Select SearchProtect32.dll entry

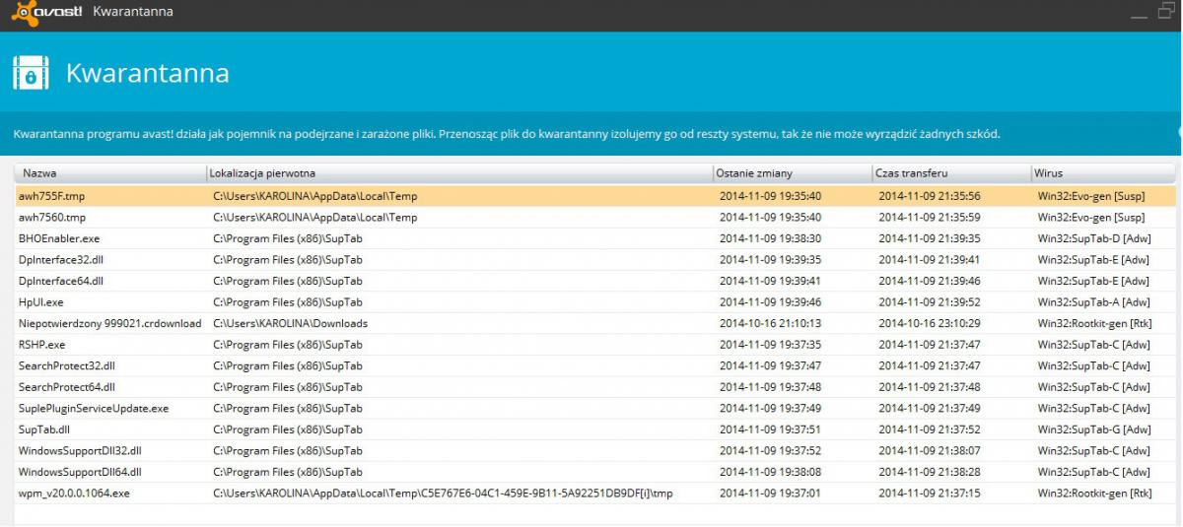point(594,365)
